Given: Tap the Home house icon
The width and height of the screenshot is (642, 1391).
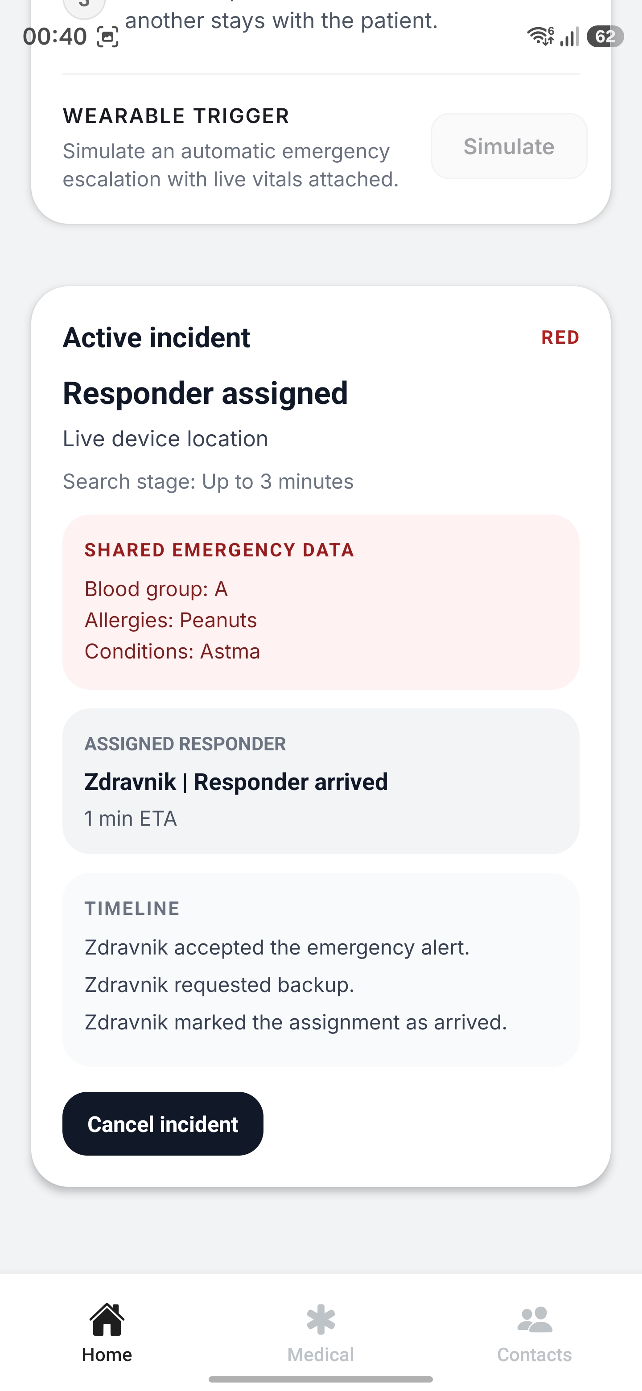Looking at the screenshot, I should tap(107, 1319).
